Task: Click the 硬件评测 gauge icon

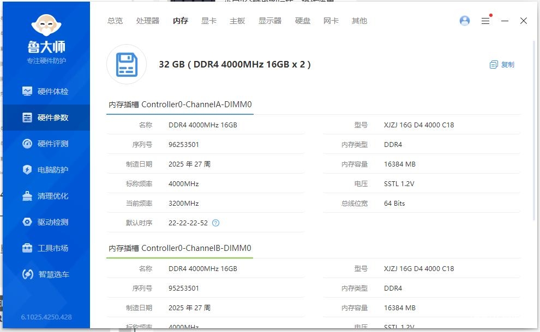Action: pos(27,144)
